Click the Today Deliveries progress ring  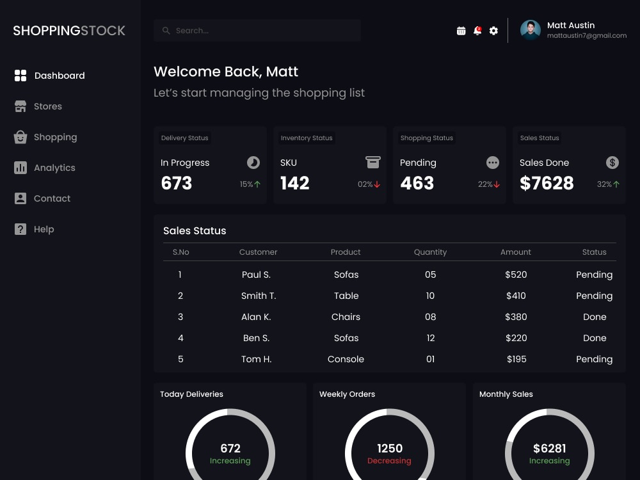coord(230,449)
